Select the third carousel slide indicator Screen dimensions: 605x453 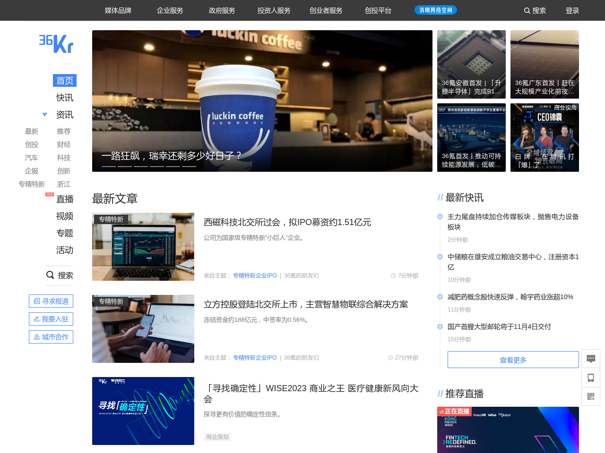tap(141, 166)
